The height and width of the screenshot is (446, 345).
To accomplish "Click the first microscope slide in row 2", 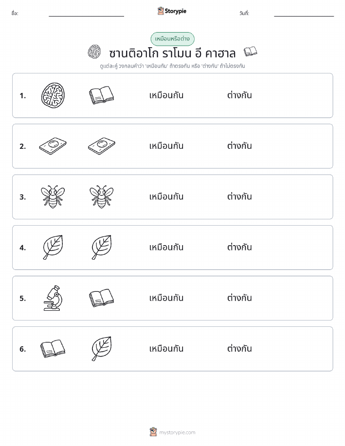I will 53,146.
